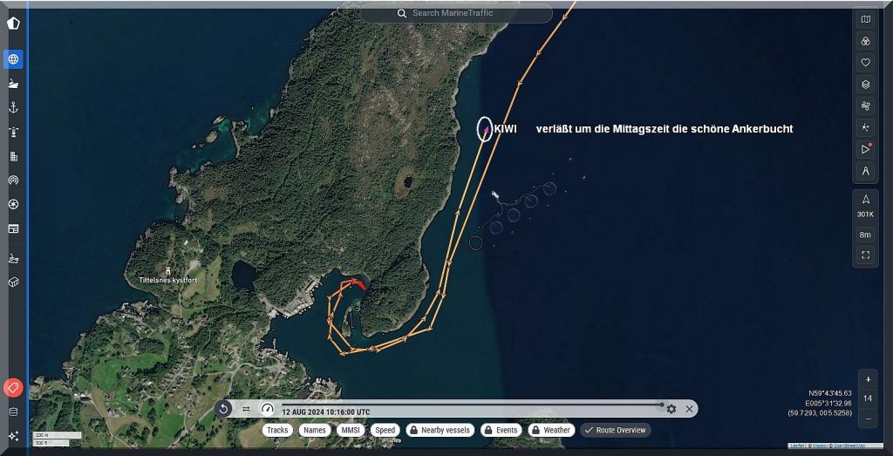Click the locked Nearby vessels button
This screenshot has width=893, height=456.
point(440,430)
